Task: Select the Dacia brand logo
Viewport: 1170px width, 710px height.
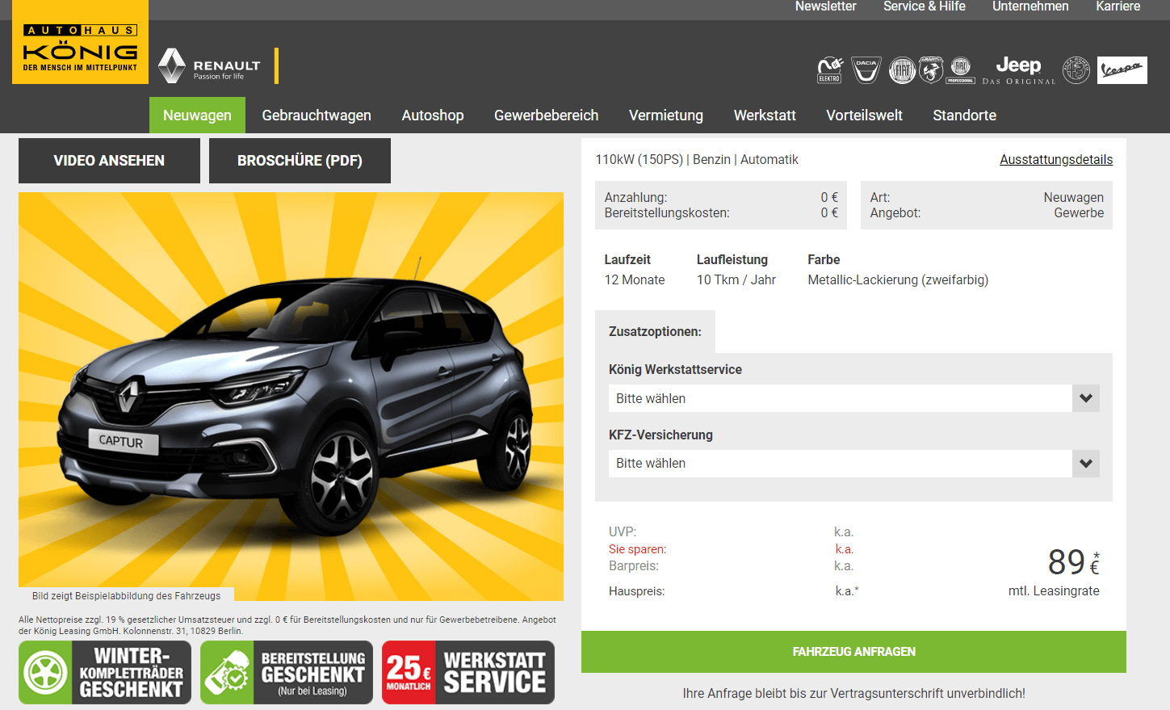Action: click(866, 69)
